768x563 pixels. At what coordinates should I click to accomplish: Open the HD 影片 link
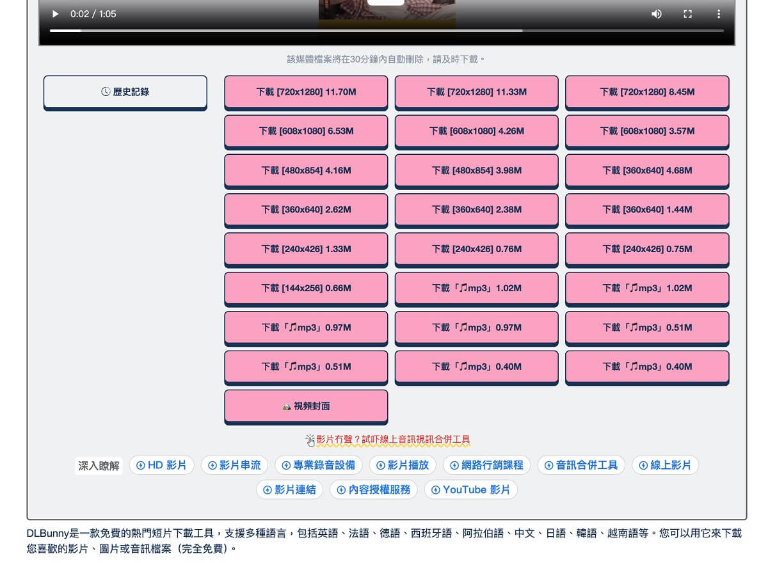tap(161, 465)
